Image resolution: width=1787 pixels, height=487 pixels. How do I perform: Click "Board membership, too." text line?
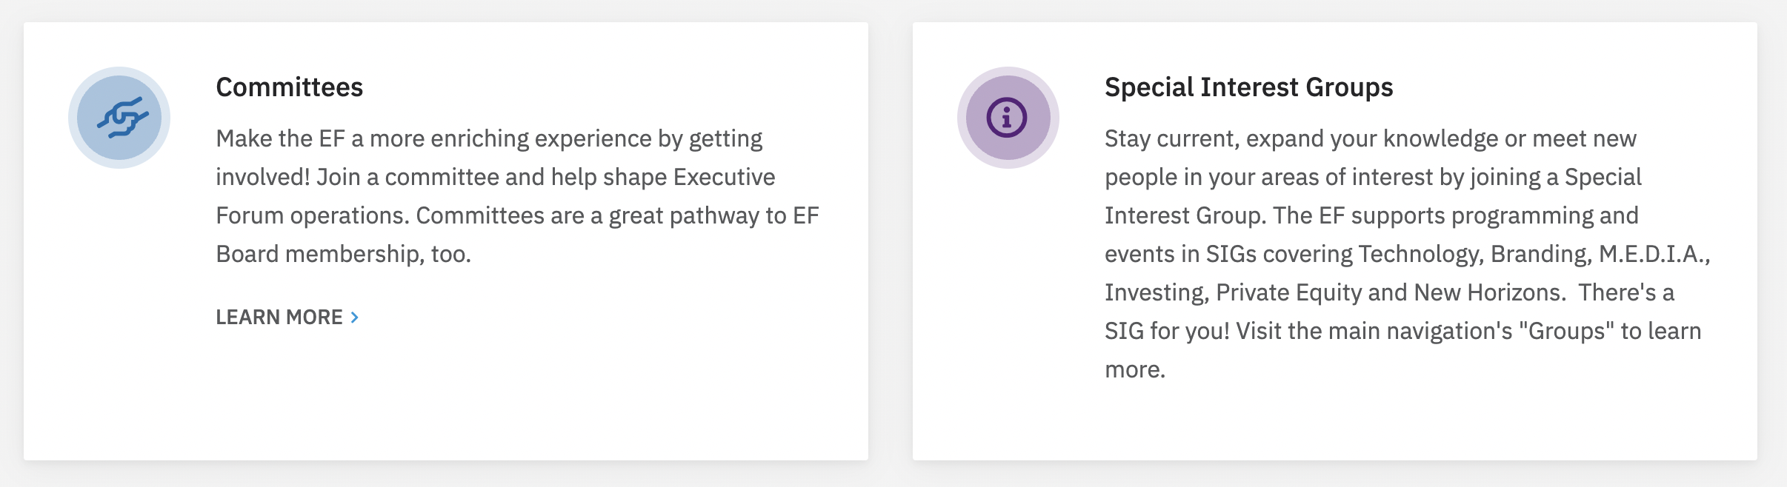click(x=343, y=254)
